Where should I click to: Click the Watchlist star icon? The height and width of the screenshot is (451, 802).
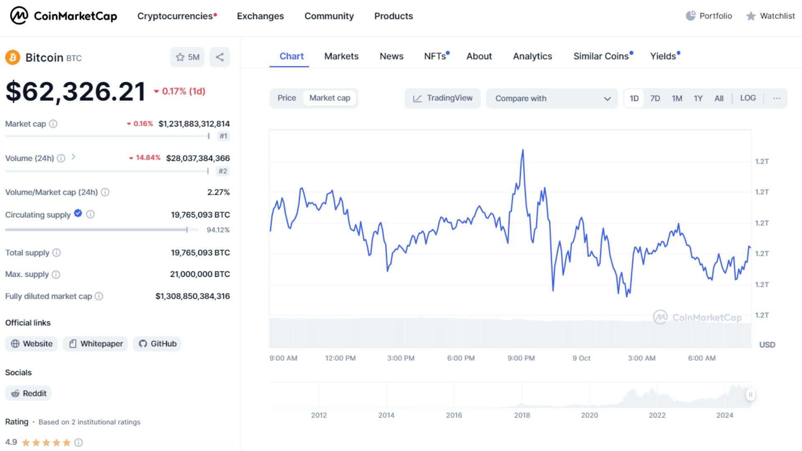pyautogui.click(x=751, y=16)
